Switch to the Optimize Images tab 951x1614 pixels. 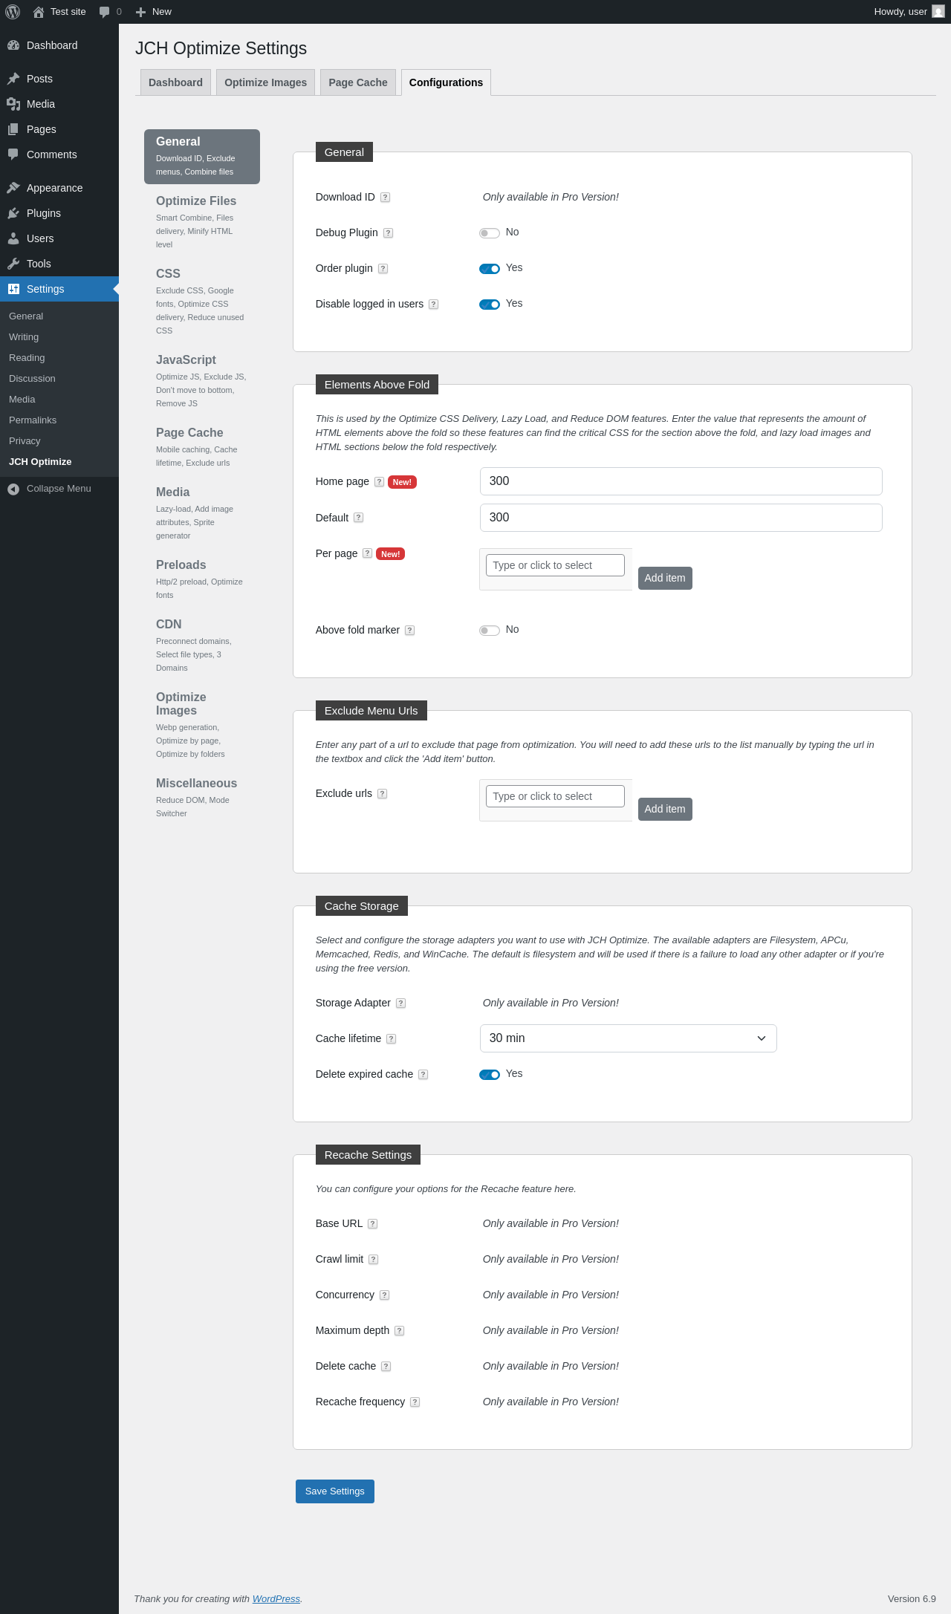click(265, 82)
